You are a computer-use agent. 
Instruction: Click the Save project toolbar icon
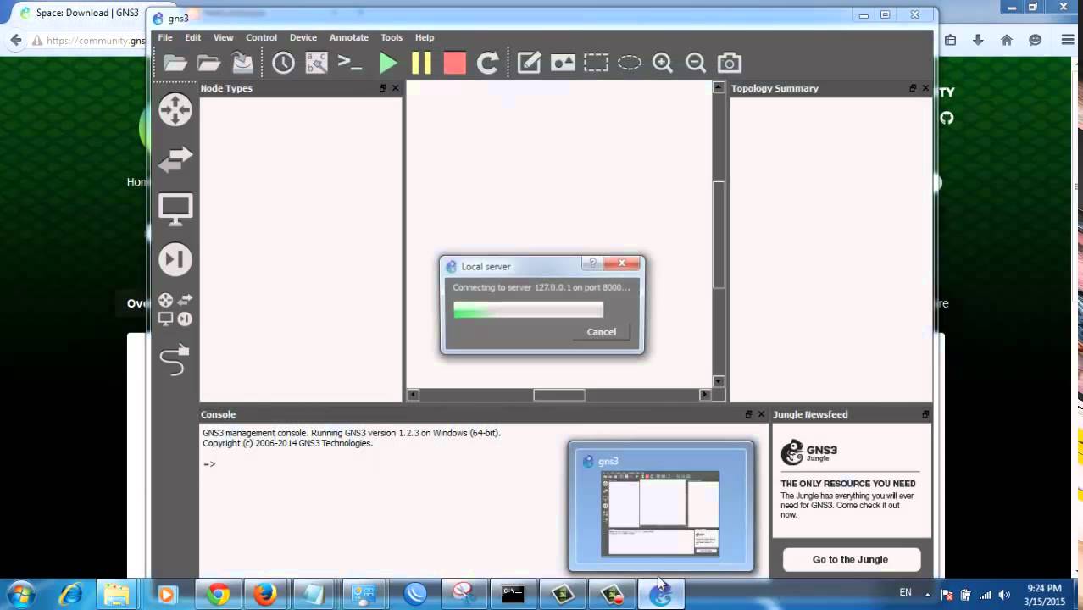pyautogui.click(x=242, y=63)
